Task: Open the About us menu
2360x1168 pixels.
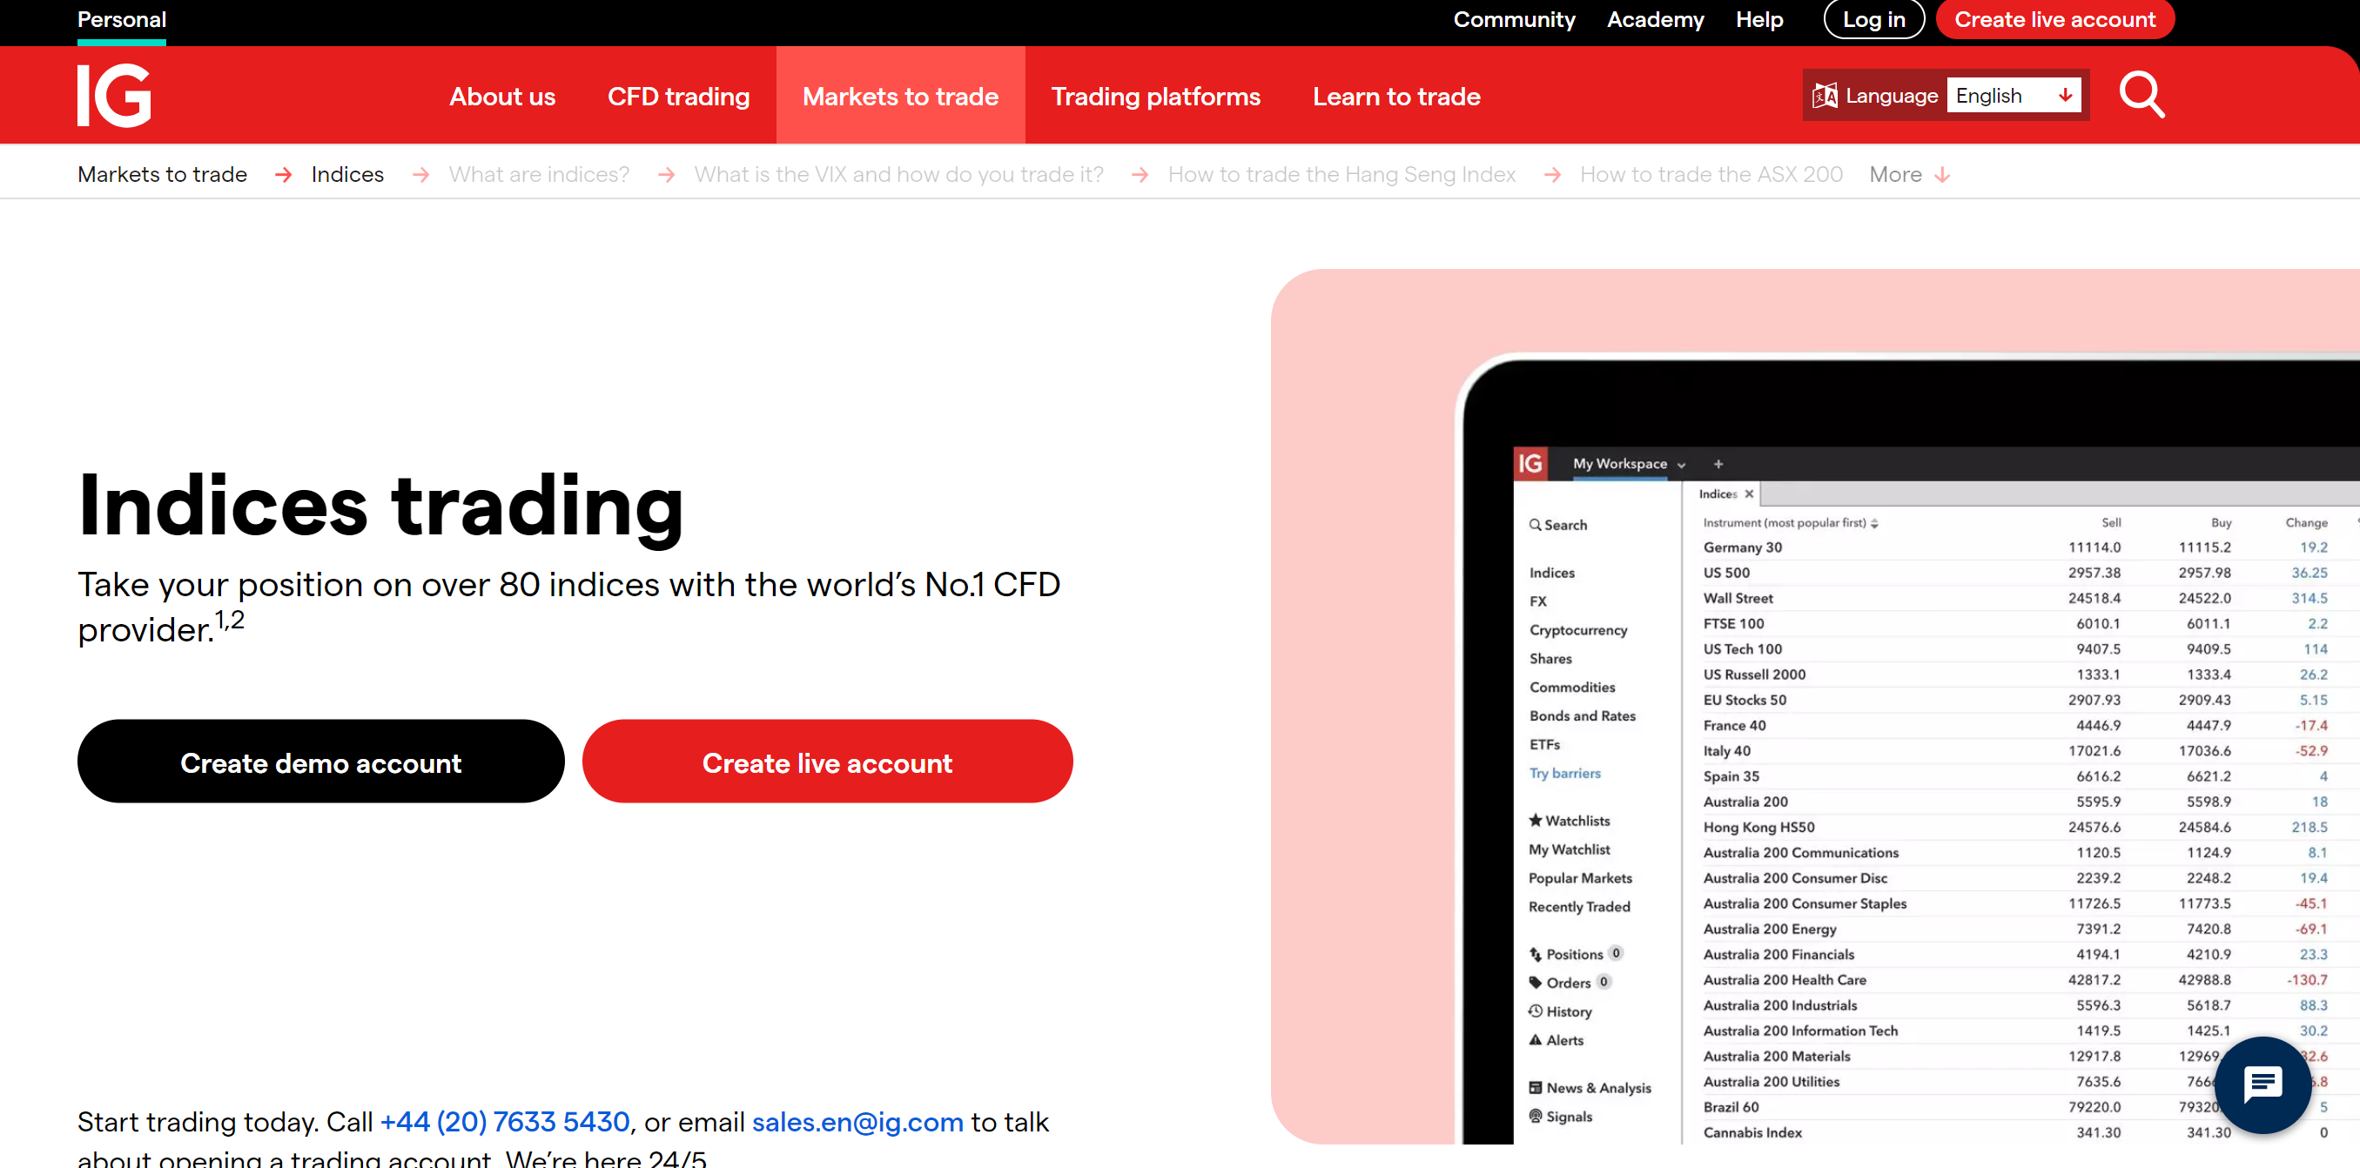Action: [502, 97]
